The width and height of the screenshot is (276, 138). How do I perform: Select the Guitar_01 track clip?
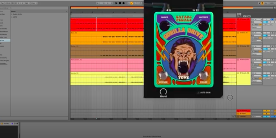click(x=107, y=52)
